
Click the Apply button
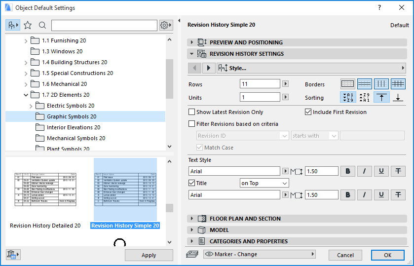point(149,255)
